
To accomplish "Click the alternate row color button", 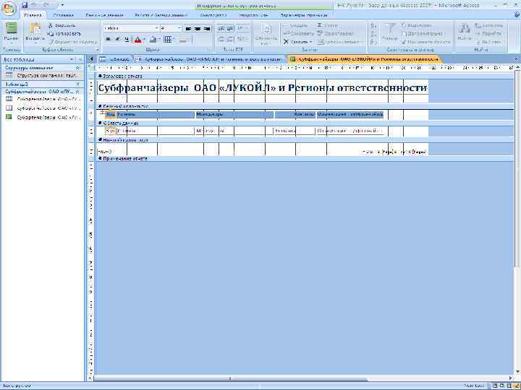I will (184, 40).
